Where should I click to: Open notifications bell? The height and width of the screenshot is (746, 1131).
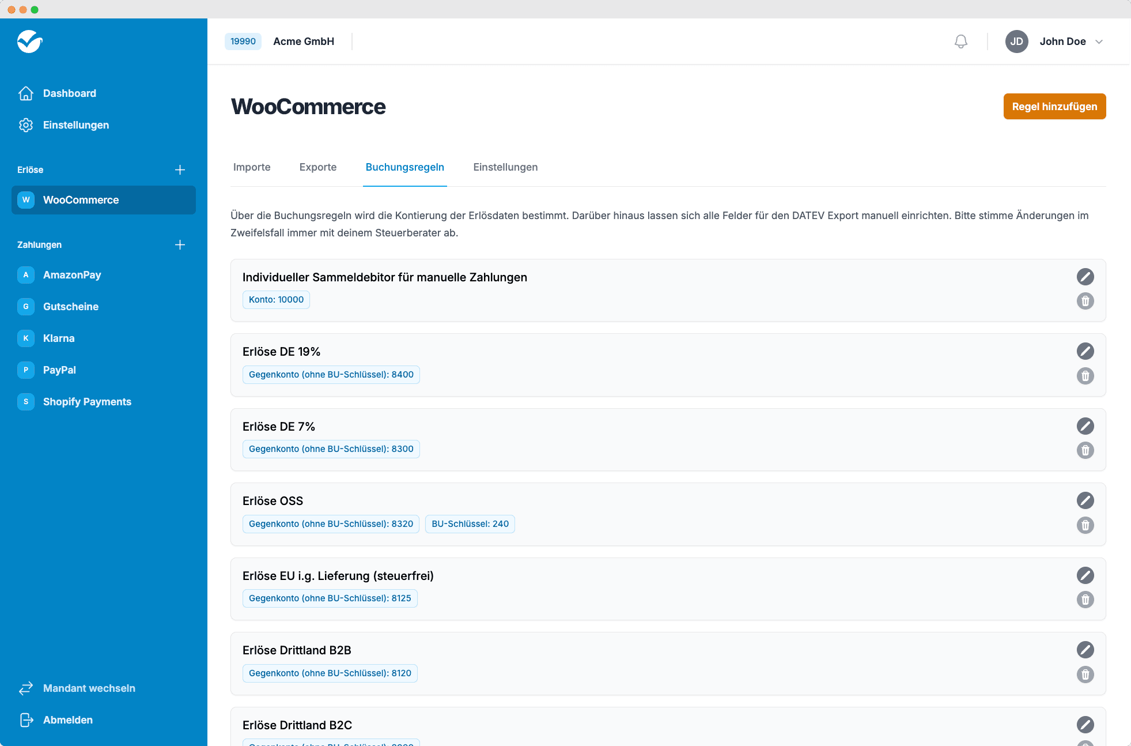tap(960, 42)
